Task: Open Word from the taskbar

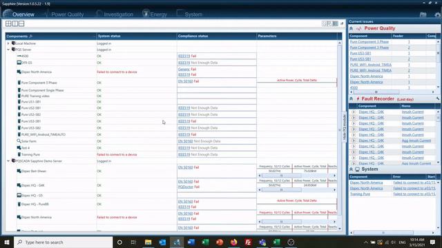Action: point(191,242)
